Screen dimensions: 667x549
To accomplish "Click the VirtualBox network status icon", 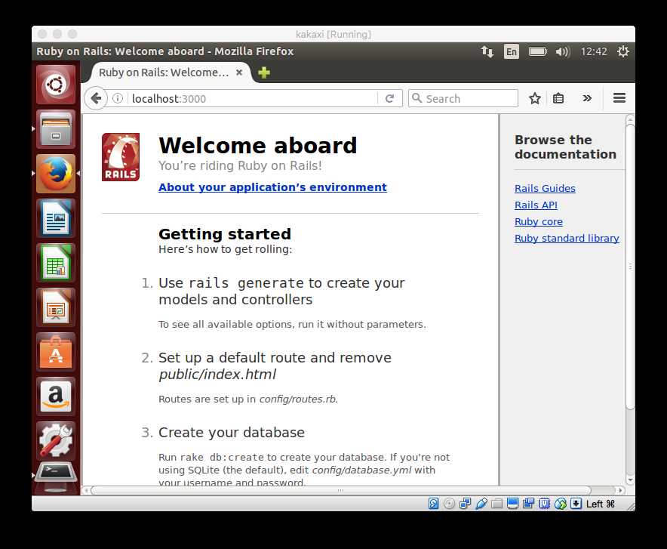I will pos(465,504).
